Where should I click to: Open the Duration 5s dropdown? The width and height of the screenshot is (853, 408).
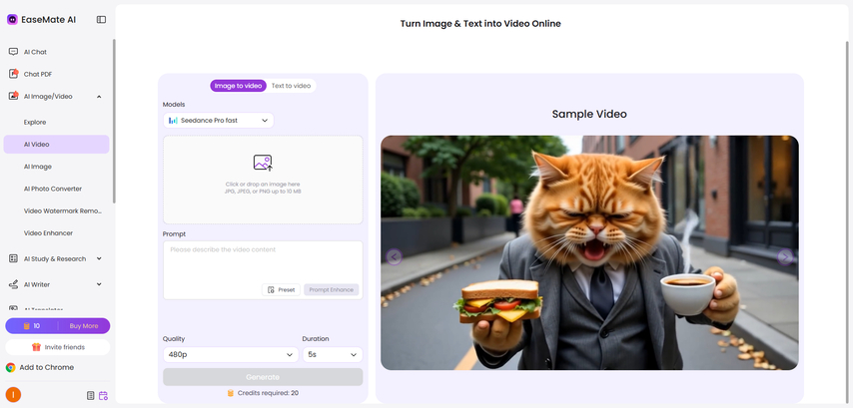pyautogui.click(x=333, y=355)
